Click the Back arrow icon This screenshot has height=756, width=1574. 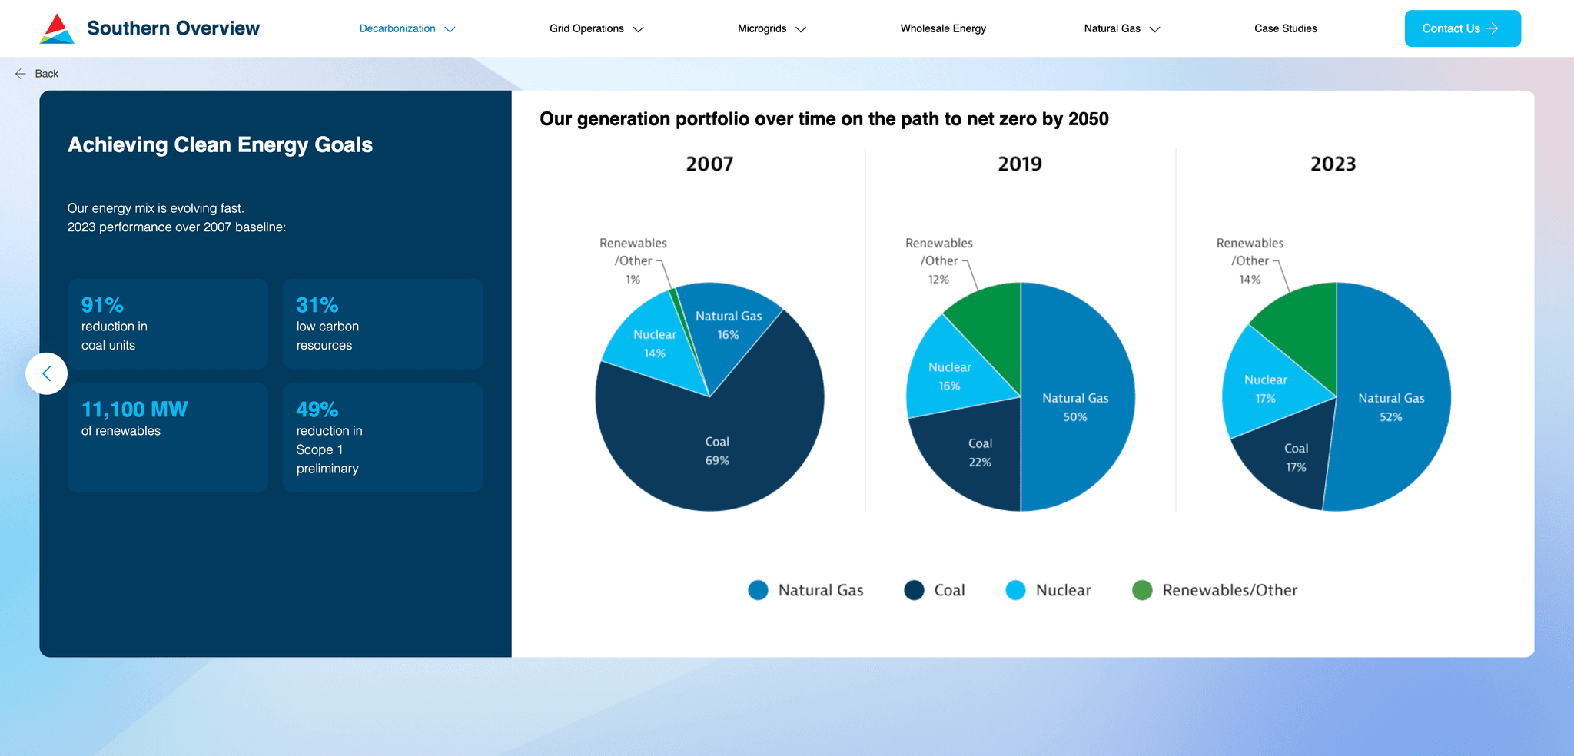(x=21, y=74)
